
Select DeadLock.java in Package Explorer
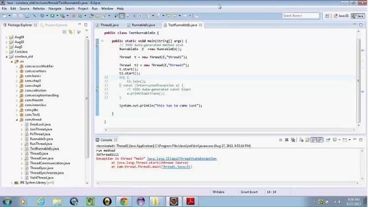click(x=40, y=124)
